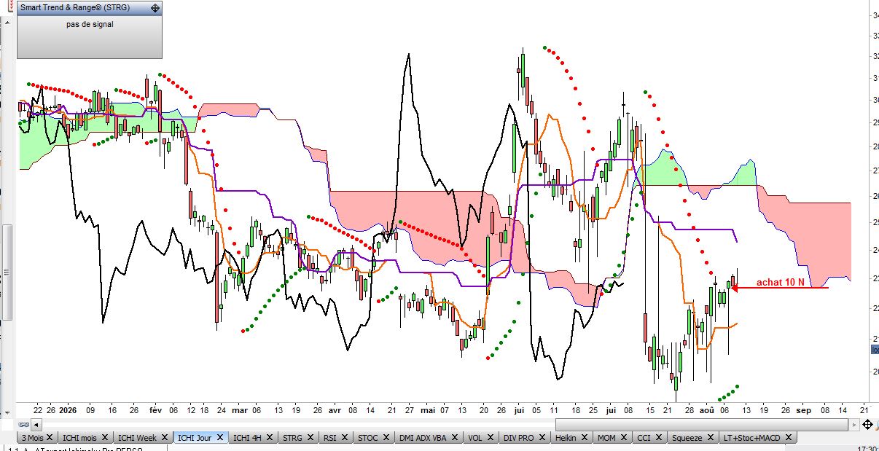Click the 'aoû' month axis label

pyautogui.click(x=707, y=410)
